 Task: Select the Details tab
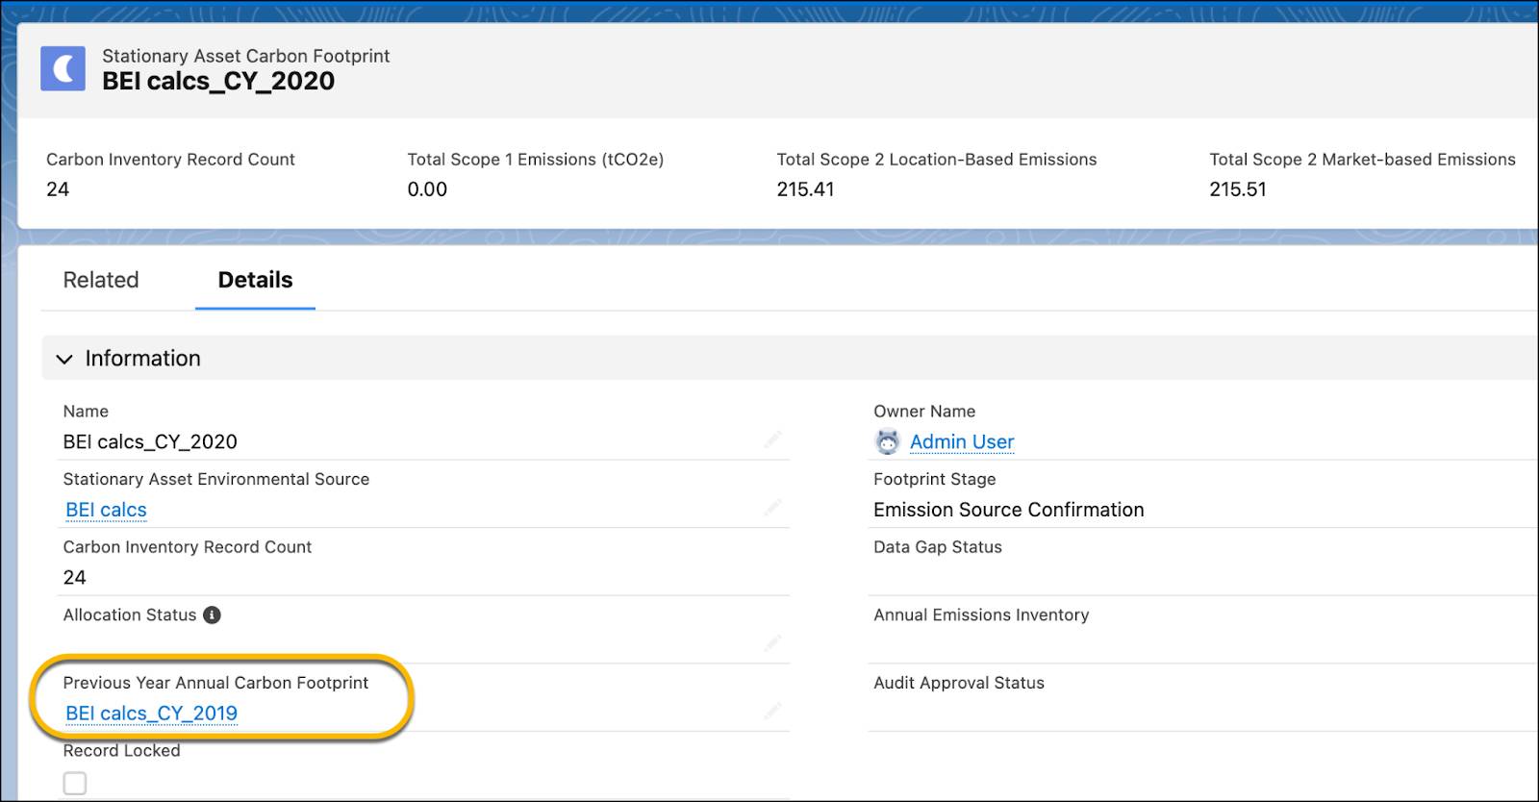pos(255,280)
